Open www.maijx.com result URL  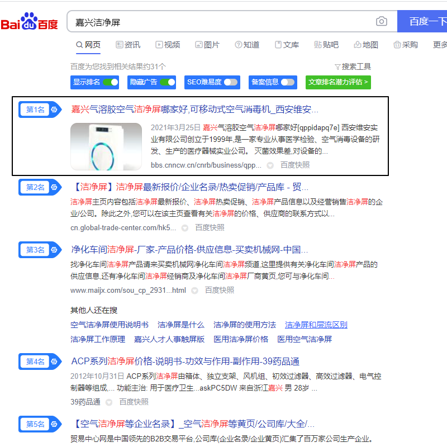(128, 291)
